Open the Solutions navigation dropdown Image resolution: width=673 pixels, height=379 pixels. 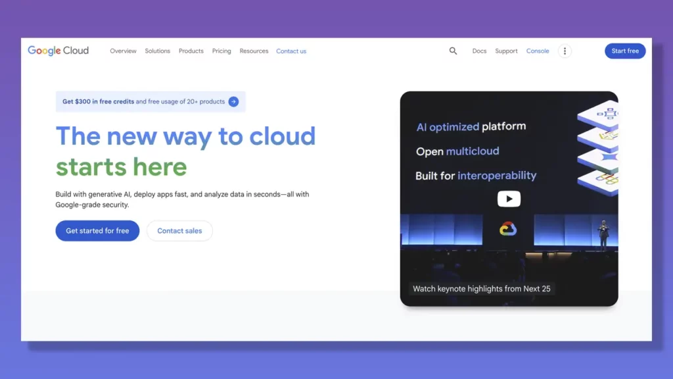click(157, 51)
